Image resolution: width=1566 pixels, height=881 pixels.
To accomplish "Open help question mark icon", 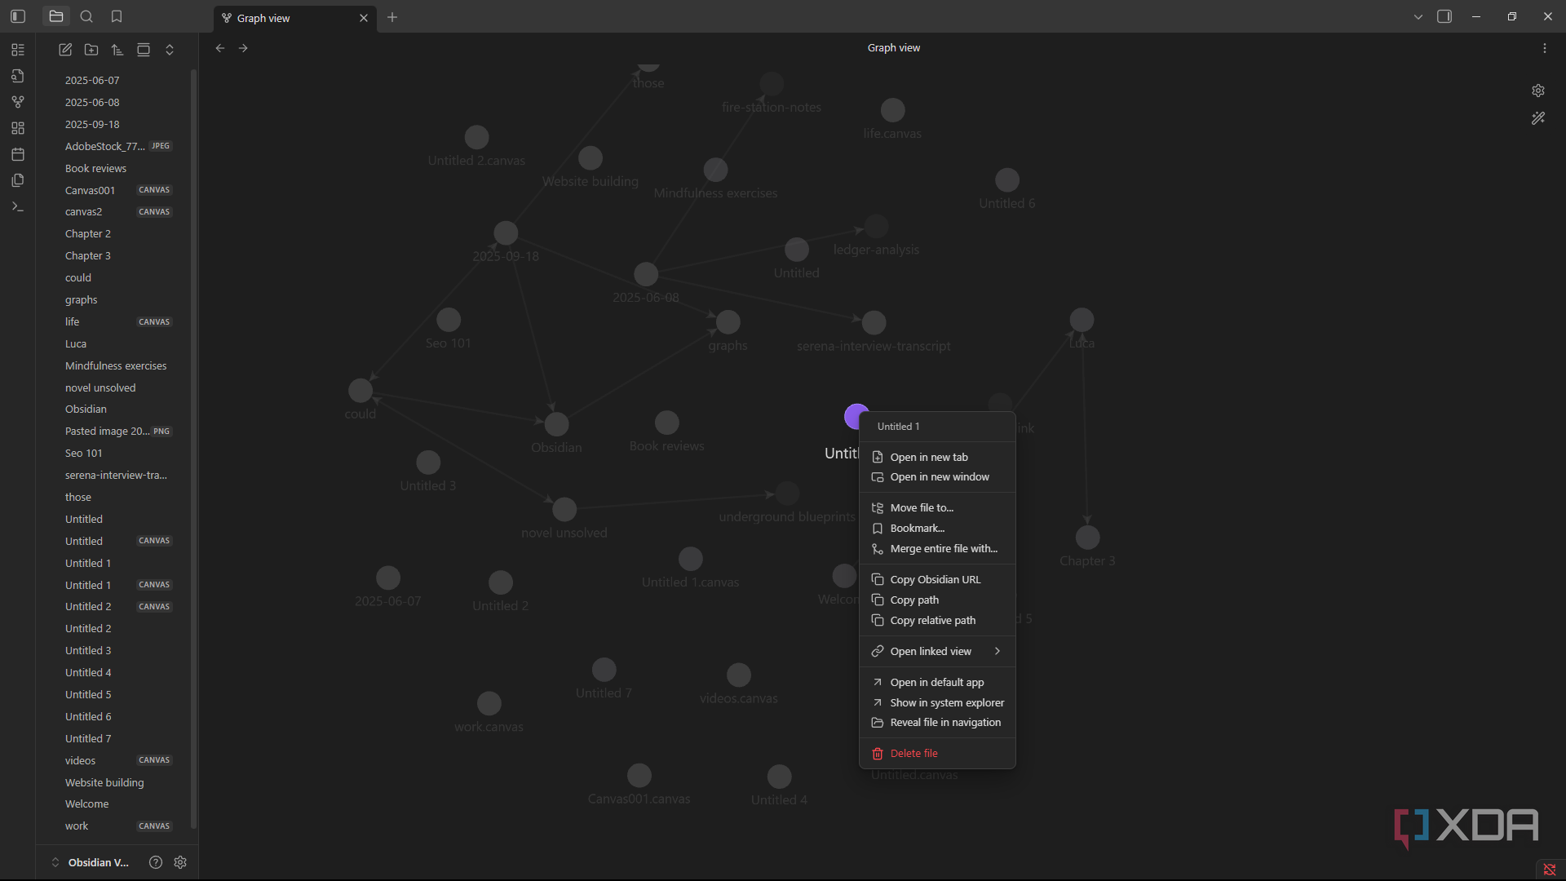I will point(156,862).
